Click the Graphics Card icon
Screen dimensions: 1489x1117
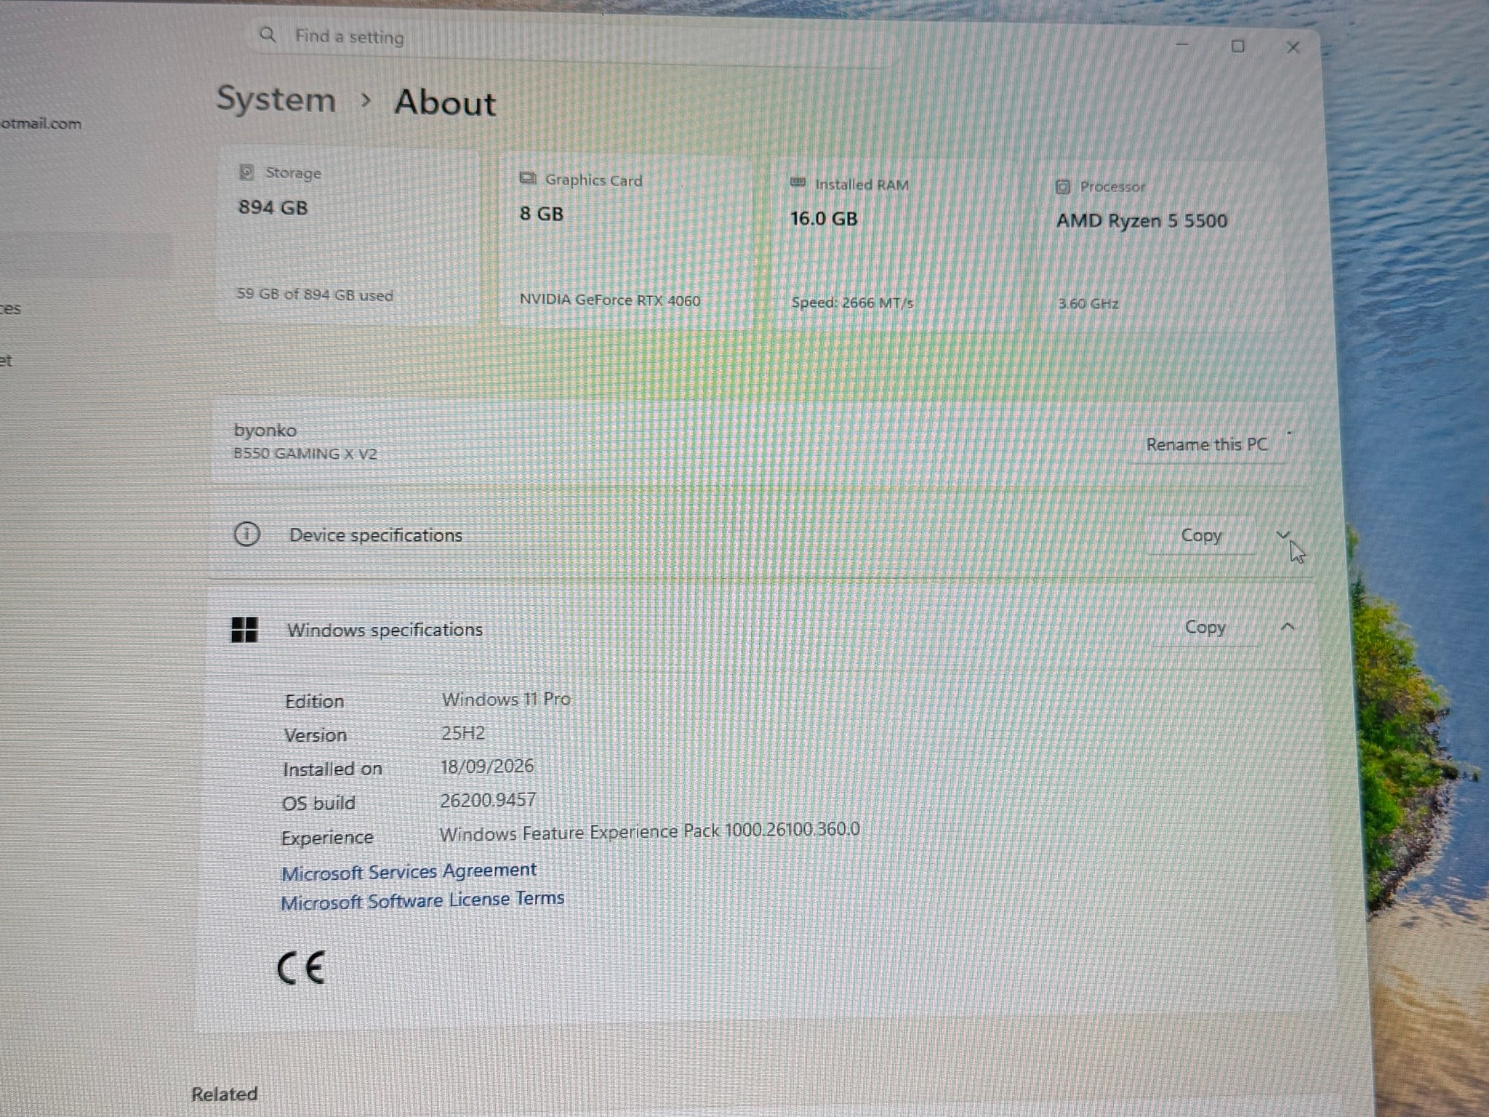pos(528,179)
